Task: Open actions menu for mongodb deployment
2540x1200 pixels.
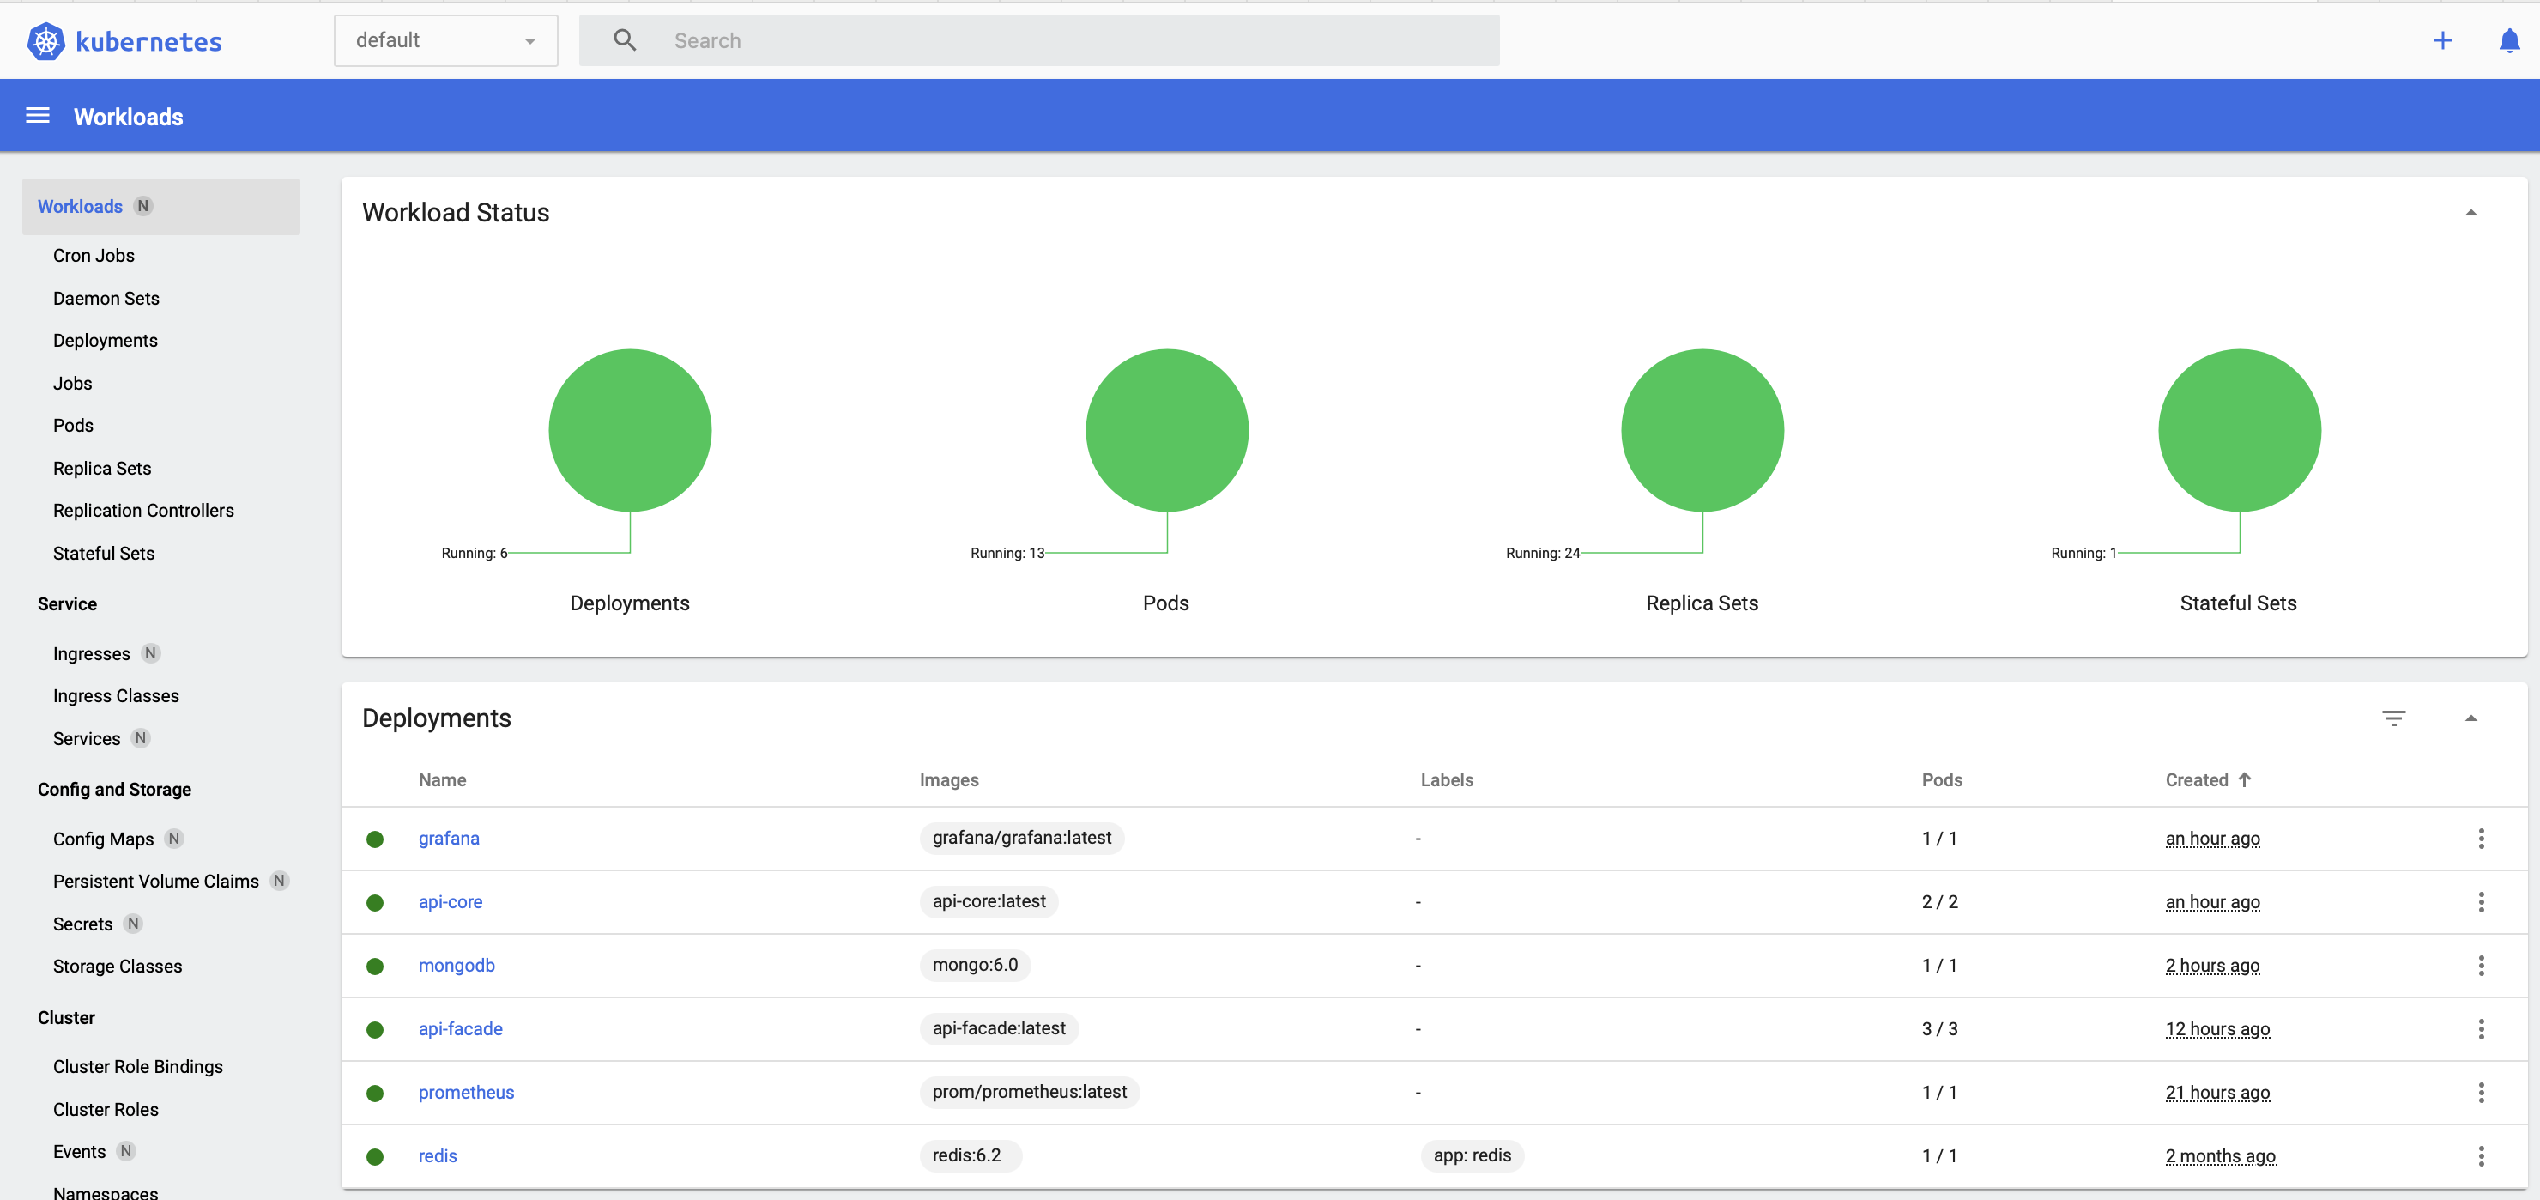Action: pyautogui.click(x=2481, y=966)
